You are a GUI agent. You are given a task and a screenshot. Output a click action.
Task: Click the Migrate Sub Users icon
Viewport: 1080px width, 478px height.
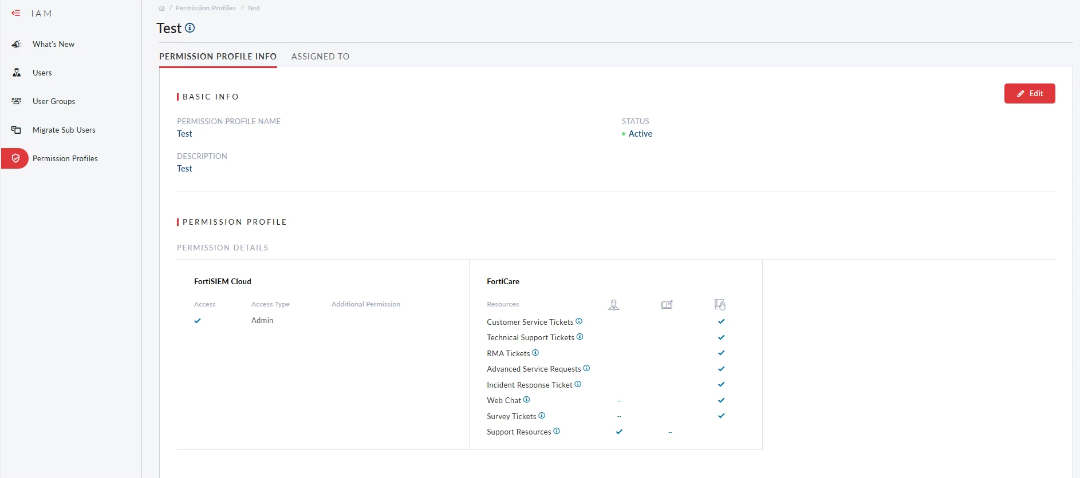click(x=17, y=130)
